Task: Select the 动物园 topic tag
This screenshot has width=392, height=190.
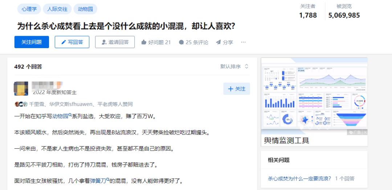Action: 85,9
